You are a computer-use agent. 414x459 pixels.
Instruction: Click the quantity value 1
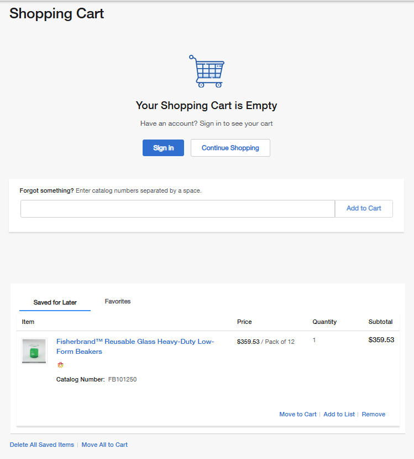314,340
